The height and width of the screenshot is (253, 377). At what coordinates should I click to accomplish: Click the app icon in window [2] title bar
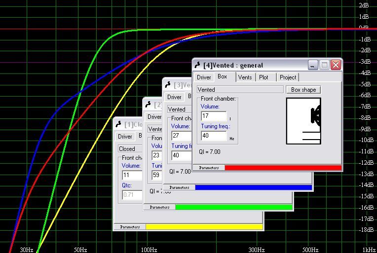[148, 104]
